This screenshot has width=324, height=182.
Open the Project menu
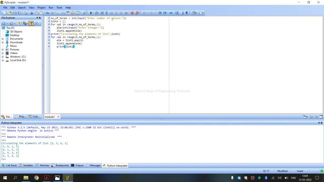[42, 8]
